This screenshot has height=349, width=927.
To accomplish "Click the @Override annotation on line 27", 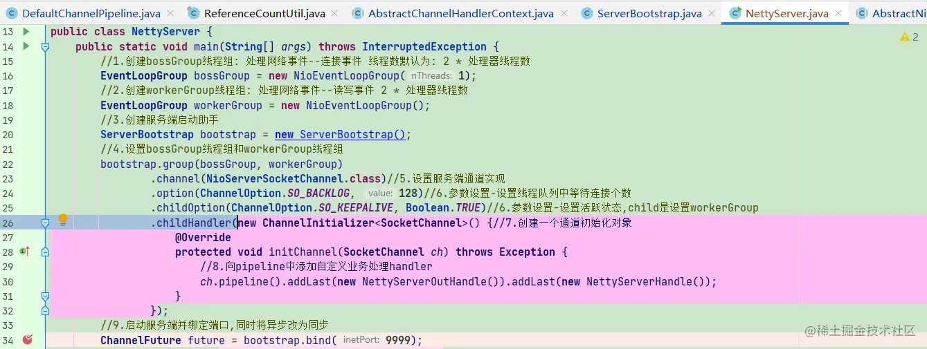I will (x=203, y=237).
